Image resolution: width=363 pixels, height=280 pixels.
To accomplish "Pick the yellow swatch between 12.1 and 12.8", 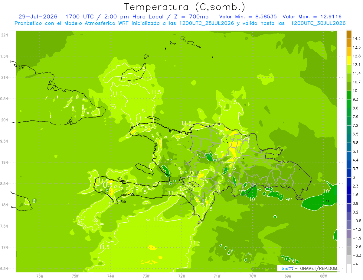I will [x=349, y=60].
